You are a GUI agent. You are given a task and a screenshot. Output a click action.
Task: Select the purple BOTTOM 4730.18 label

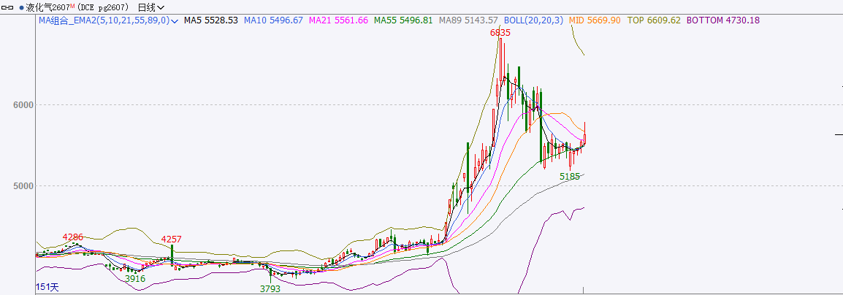(722, 20)
